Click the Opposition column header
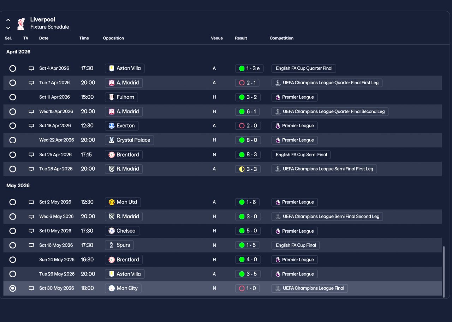The height and width of the screenshot is (322, 452). point(113,38)
